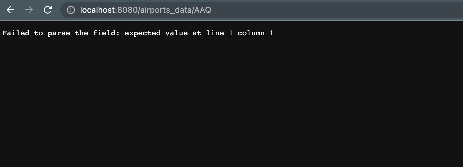Click the circled info symbol beside the URL

tap(70, 10)
